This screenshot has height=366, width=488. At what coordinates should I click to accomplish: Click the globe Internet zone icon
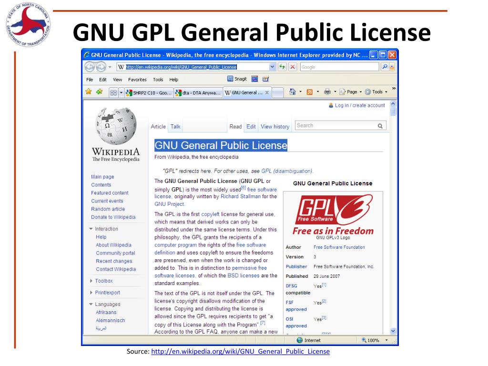(300, 340)
